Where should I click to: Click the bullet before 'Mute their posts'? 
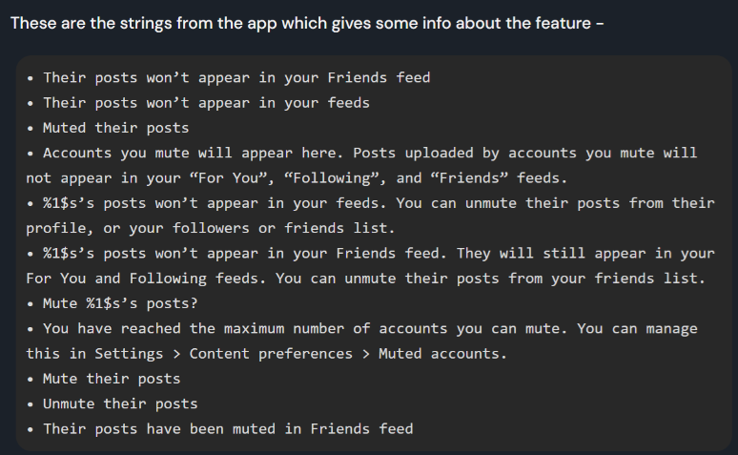[x=31, y=380]
